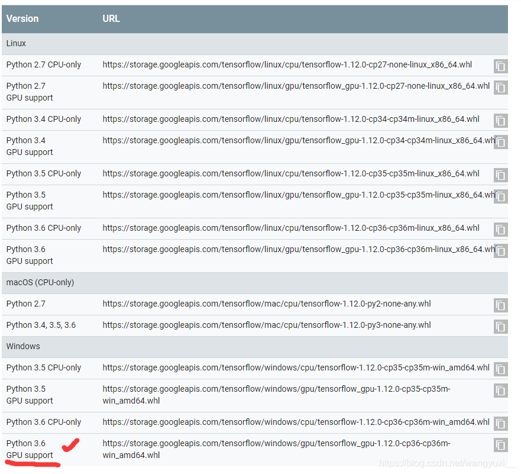Click the cp27 Linux CPU wheel URL text
The height and width of the screenshot is (474, 521).
coord(287,65)
